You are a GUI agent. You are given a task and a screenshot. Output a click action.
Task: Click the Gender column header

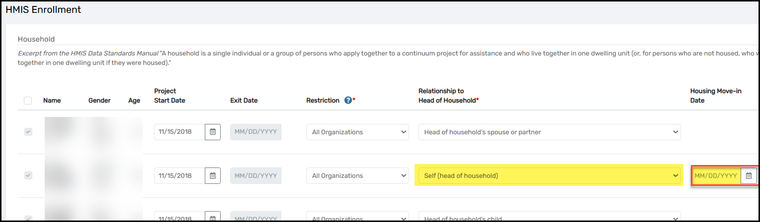tap(99, 100)
